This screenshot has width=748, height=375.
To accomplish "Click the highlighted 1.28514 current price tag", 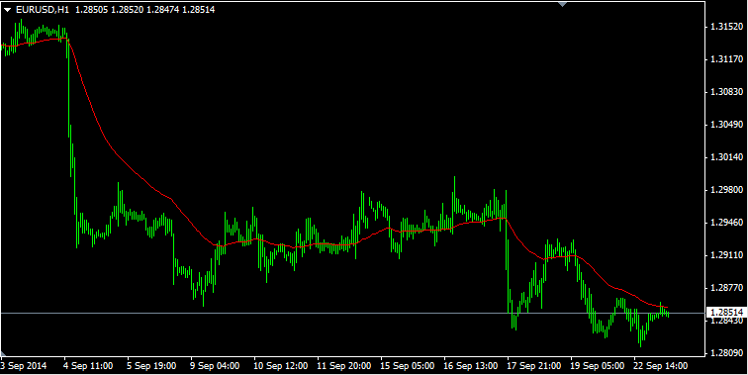I will point(726,313).
